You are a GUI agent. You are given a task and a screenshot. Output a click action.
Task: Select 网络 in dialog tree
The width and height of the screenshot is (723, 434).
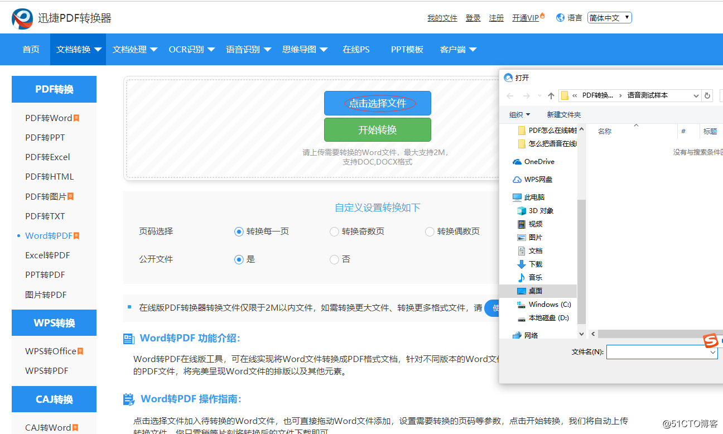[x=525, y=335]
